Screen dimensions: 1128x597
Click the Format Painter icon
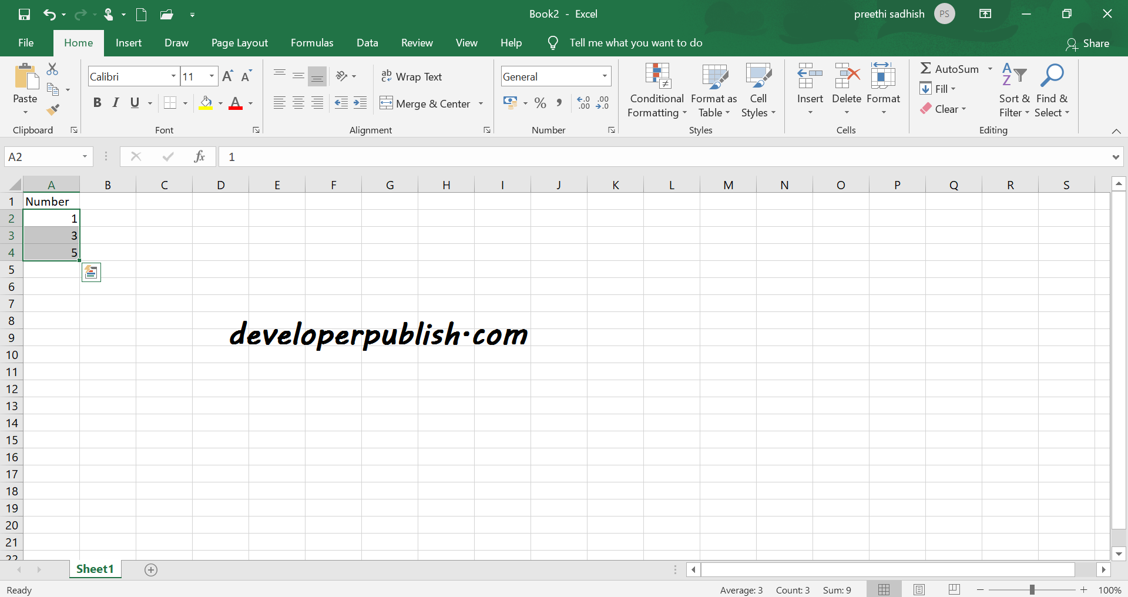pos(53,110)
